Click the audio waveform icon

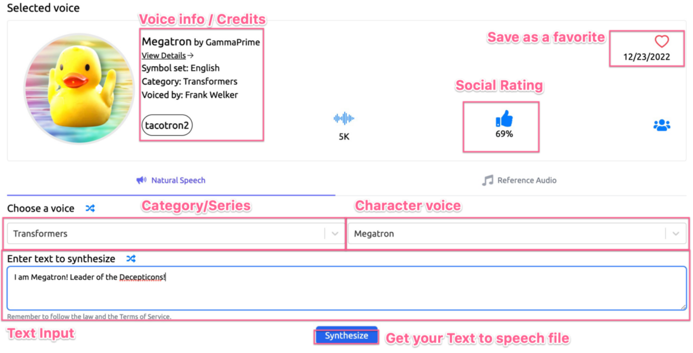pyautogui.click(x=344, y=119)
